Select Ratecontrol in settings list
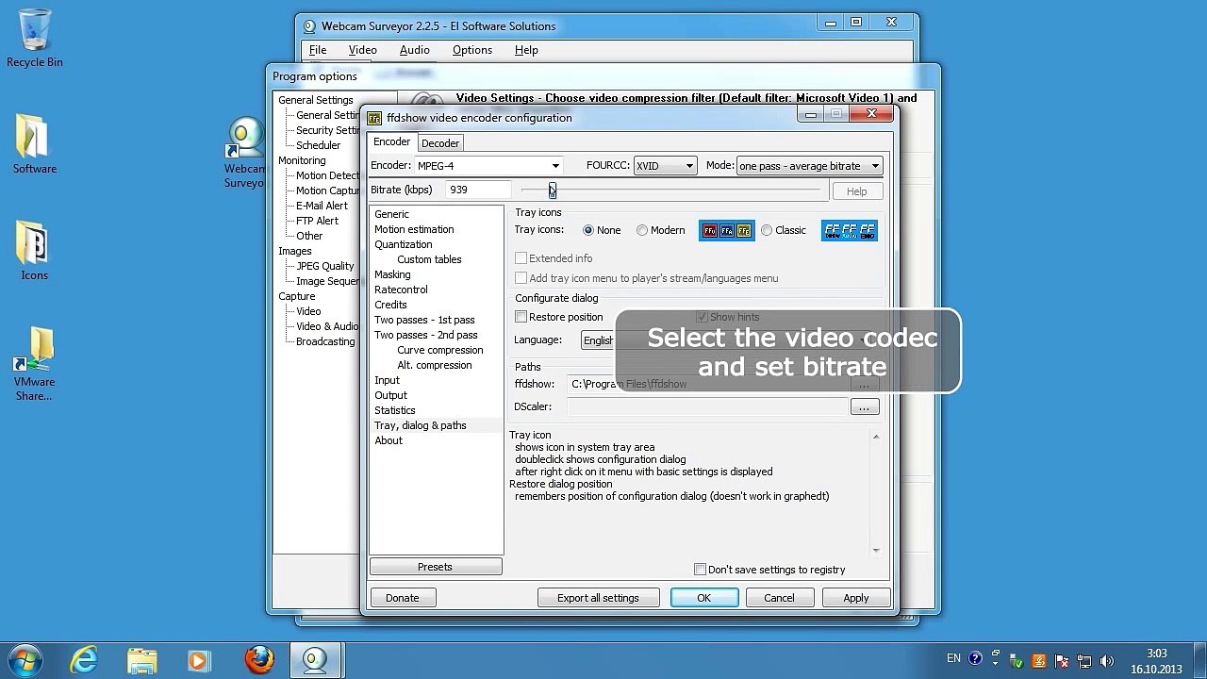The image size is (1207, 679). (401, 290)
